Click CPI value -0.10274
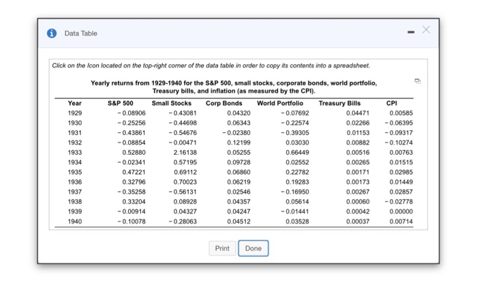The height and width of the screenshot is (285, 477). tap(399, 142)
